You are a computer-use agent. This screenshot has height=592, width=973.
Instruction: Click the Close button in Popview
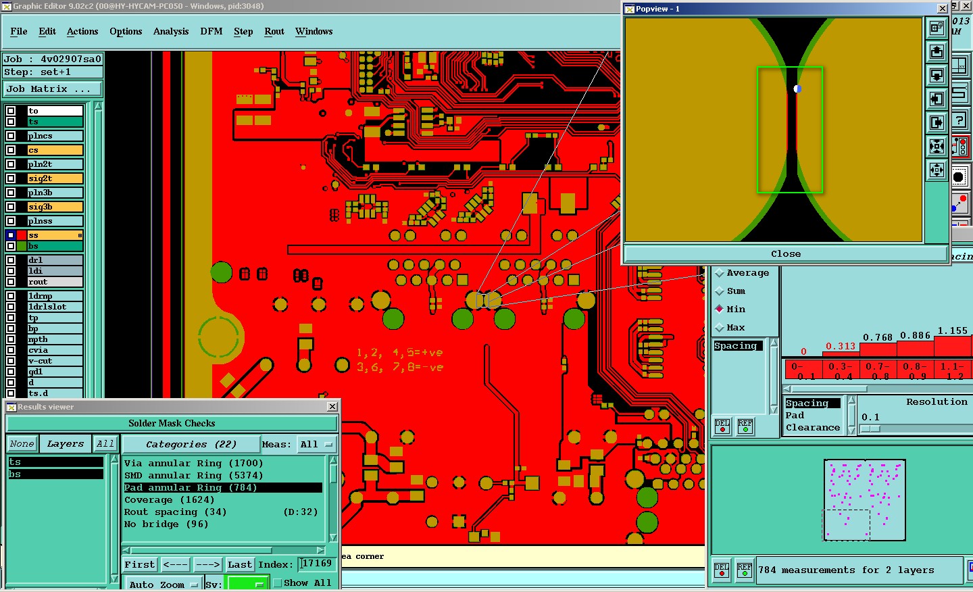[x=786, y=253]
